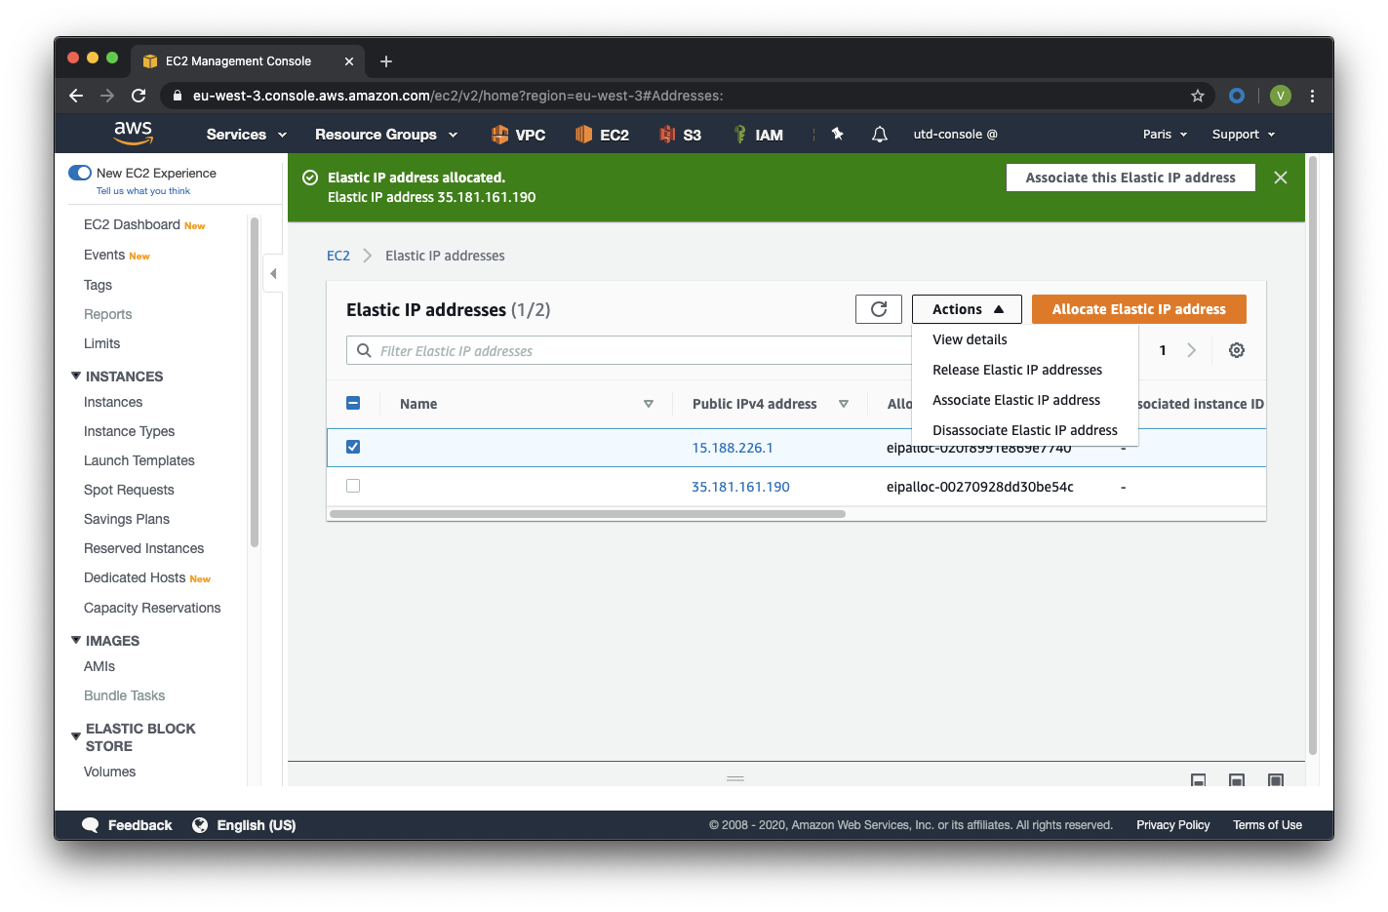Open Volumes in the sidebar
Screen dimensions: 1388x912
pyautogui.click(x=110, y=772)
